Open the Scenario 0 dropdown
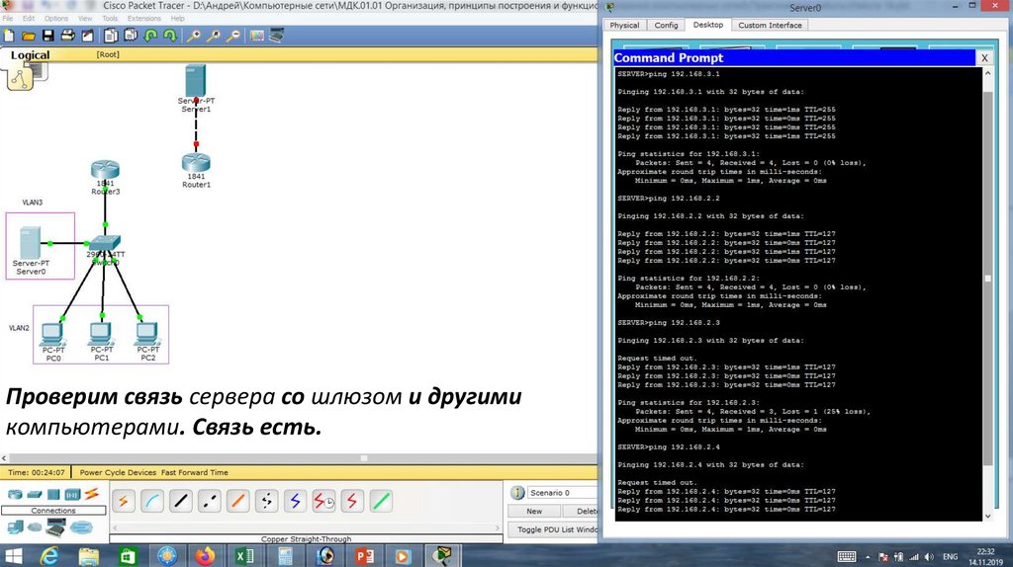The height and width of the screenshot is (567, 1013). coord(562,493)
